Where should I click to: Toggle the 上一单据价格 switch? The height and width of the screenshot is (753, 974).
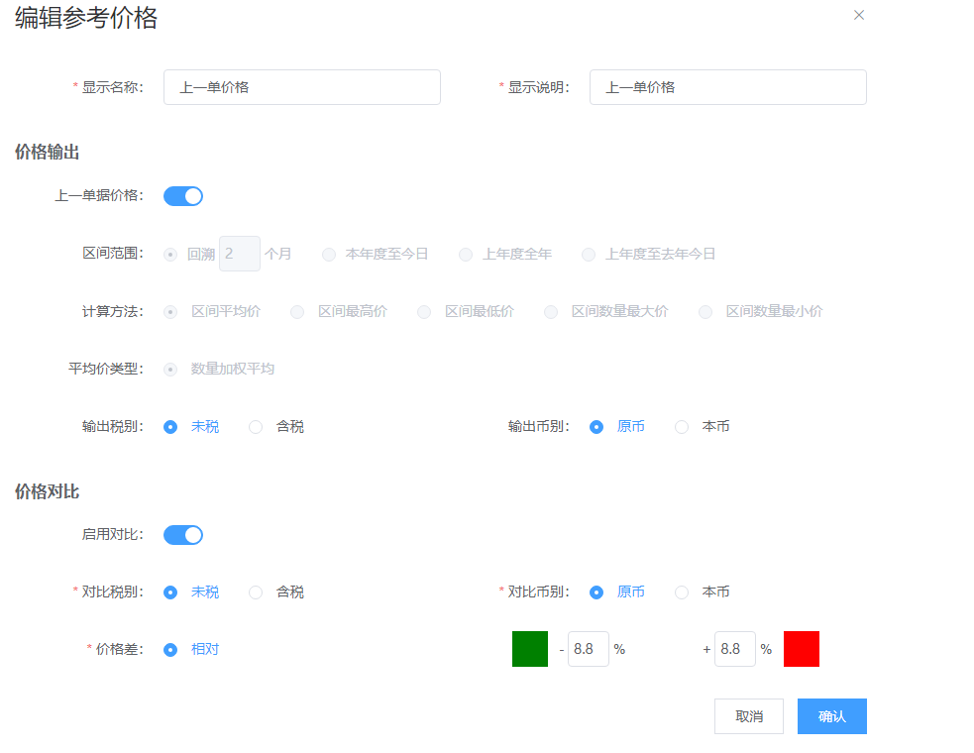pyautogui.click(x=183, y=196)
